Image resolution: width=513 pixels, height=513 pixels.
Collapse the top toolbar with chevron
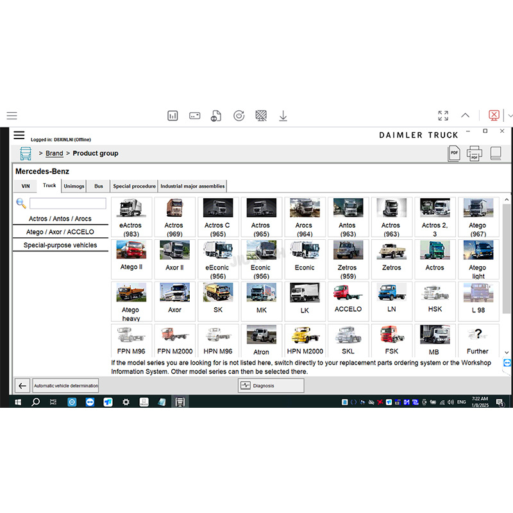(466, 115)
